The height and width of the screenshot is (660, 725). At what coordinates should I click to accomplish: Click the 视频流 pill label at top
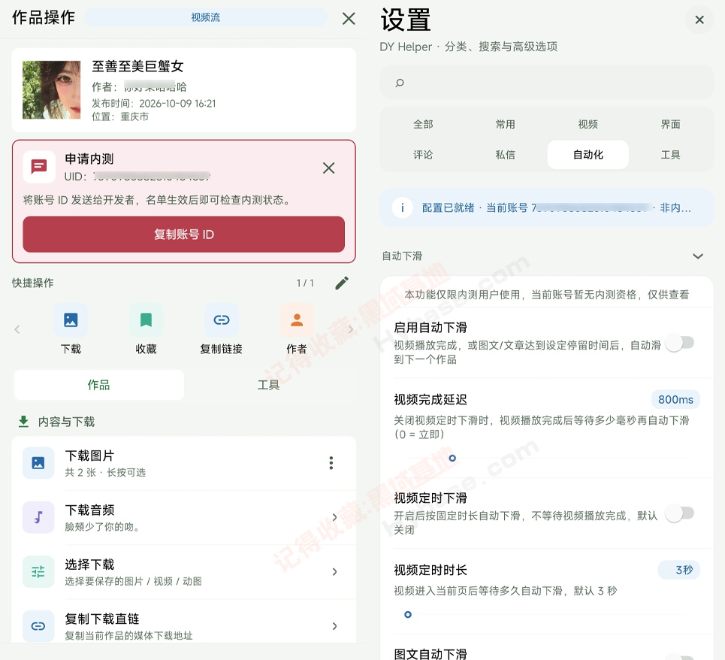click(x=206, y=17)
